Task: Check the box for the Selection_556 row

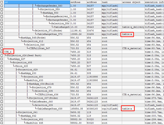Action: pos(2,24)
